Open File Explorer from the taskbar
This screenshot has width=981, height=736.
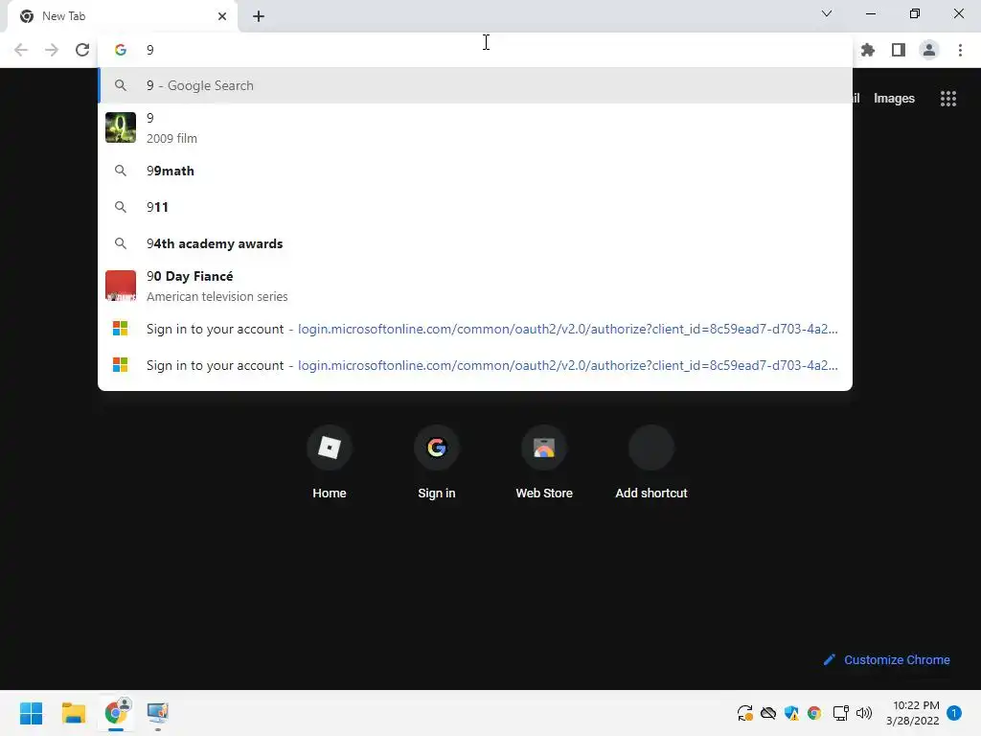click(73, 713)
